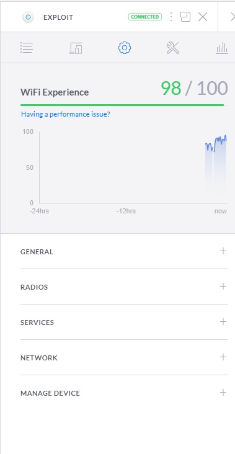Open the Details list tab icon
Viewport: 235px width, 454px height.
(27, 48)
